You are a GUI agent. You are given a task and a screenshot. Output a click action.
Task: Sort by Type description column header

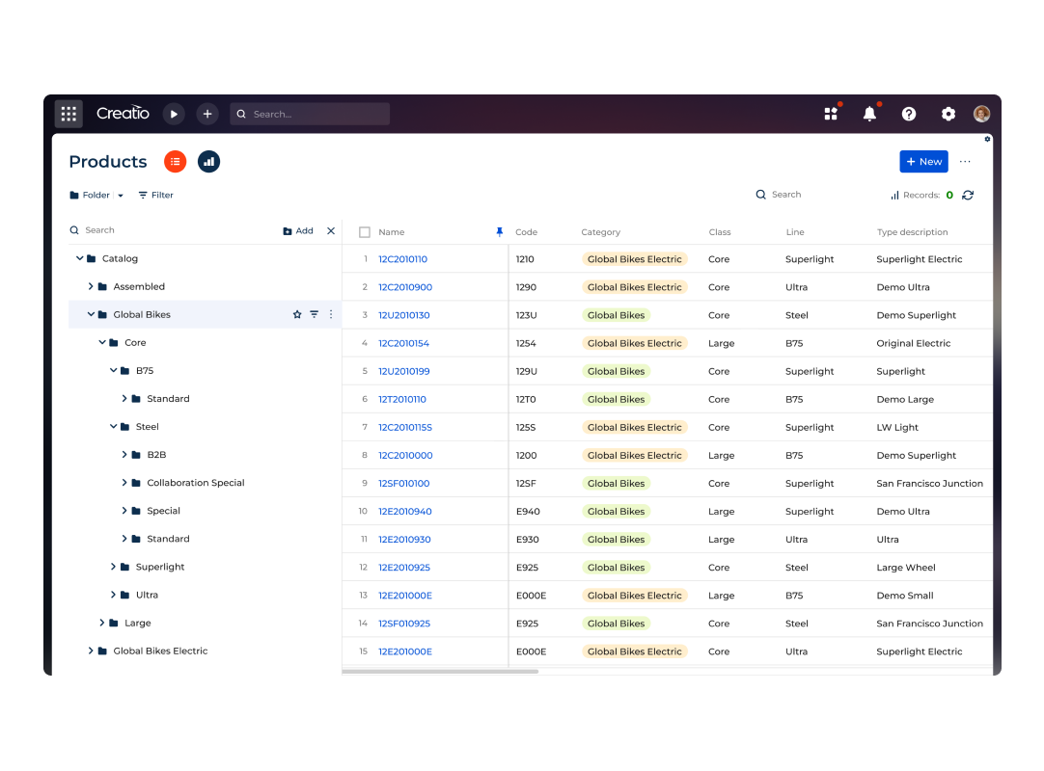coord(912,232)
